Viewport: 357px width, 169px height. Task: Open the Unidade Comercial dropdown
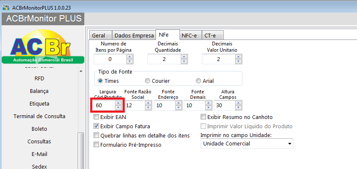[247, 143]
